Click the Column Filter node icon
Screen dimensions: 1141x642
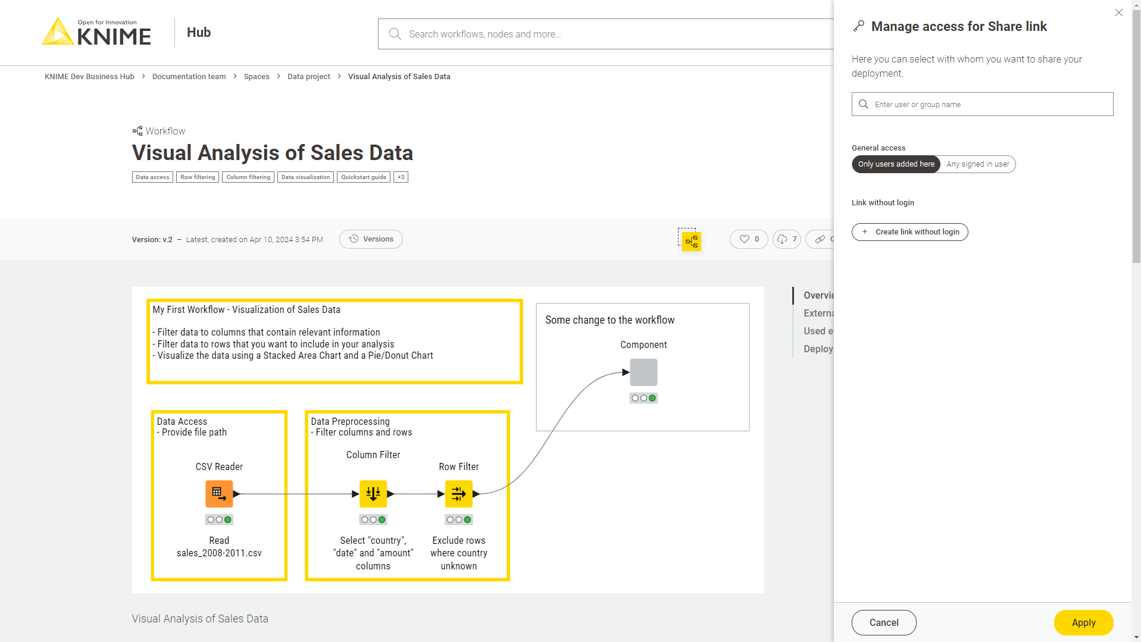pos(373,494)
